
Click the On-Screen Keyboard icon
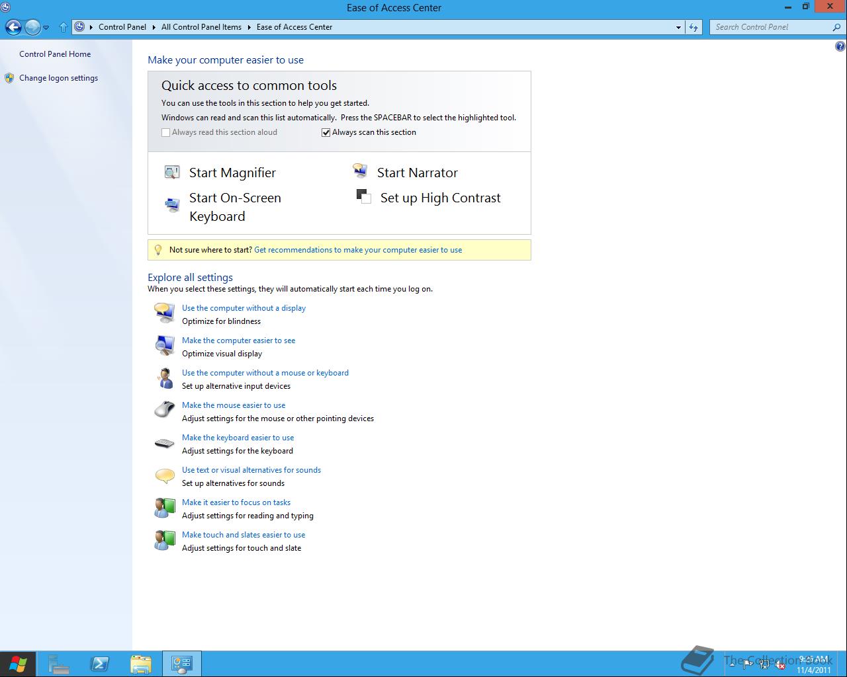[x=172, y=205]
